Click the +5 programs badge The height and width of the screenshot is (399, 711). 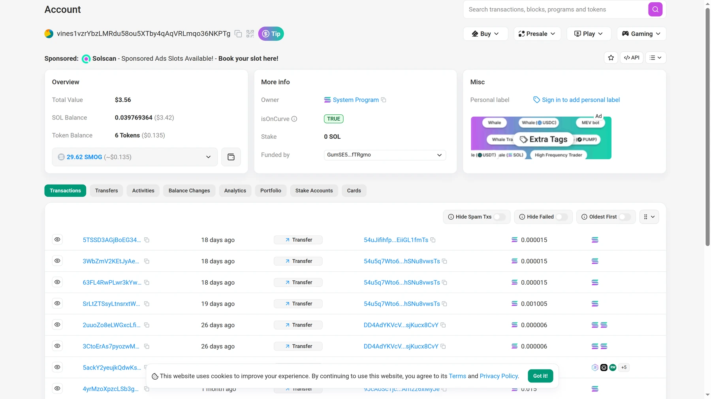click(624, 367)
